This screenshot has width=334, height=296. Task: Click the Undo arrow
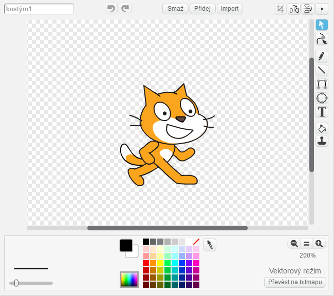click(x=111, y=9)
